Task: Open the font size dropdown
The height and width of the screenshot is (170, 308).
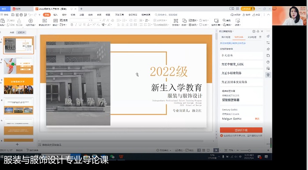Action: pyautogui.click(x=100, y=20)
